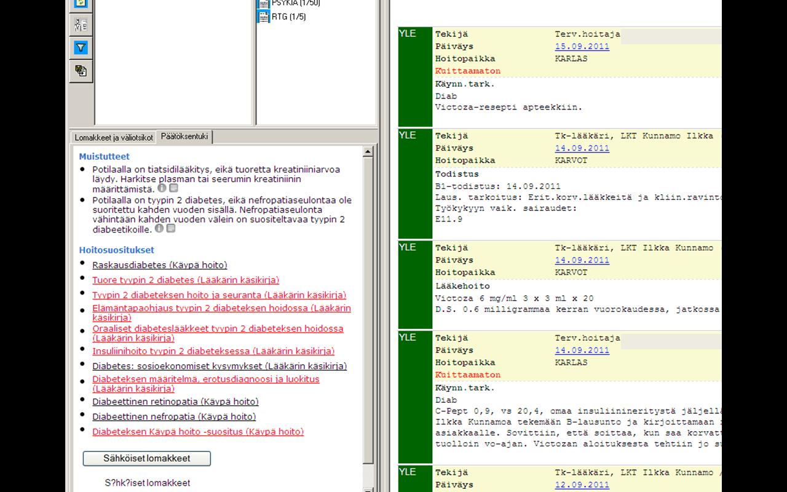Screen dimensions: 787x492
Task: Open Diabeteksen Käypä hoito -suositus link
Action: [198, 432]
